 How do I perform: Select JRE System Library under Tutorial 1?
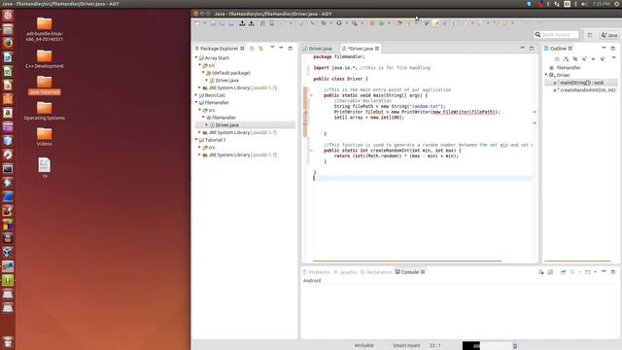pyautogui.click(x=240, y=155)
